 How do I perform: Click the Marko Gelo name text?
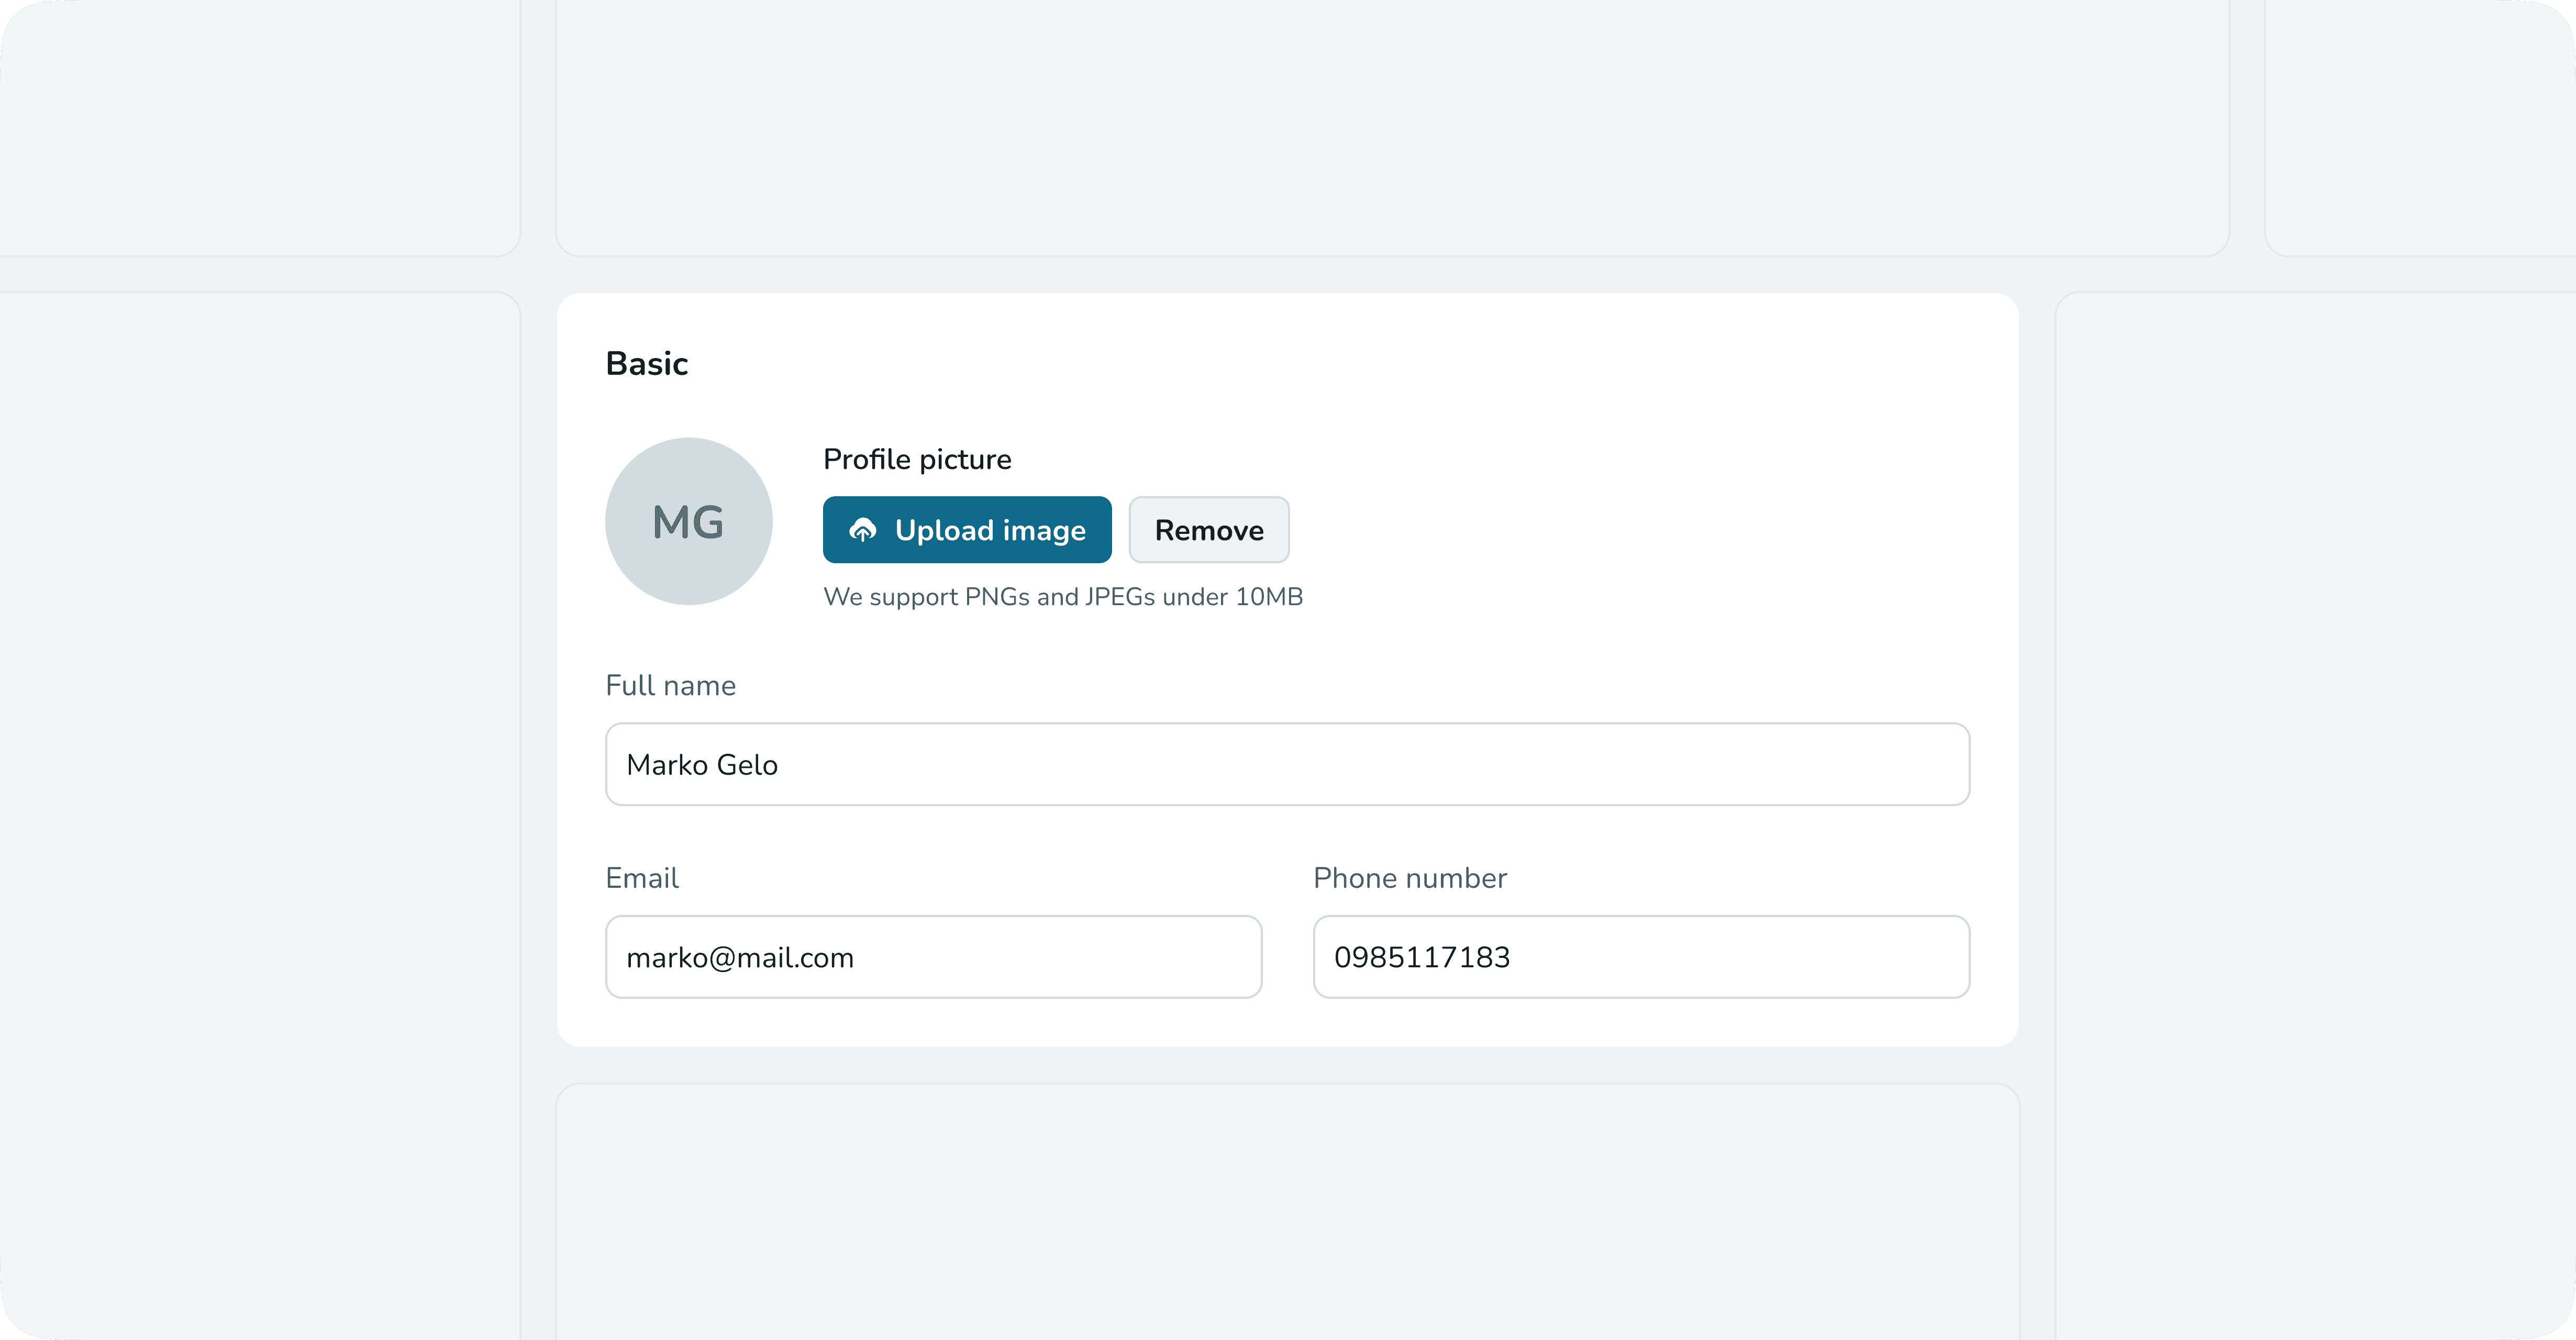702,765
